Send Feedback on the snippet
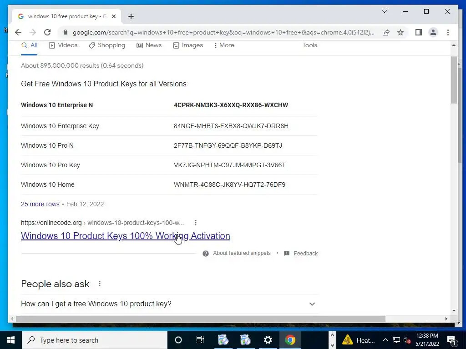 tap(301, 254)
